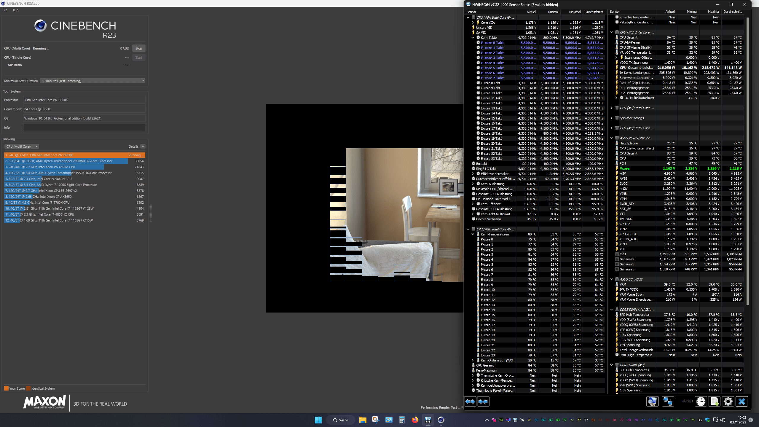Screen dimensions: 759x427
Task: Stop the running multi core test
Action: (x=138, y=48)
